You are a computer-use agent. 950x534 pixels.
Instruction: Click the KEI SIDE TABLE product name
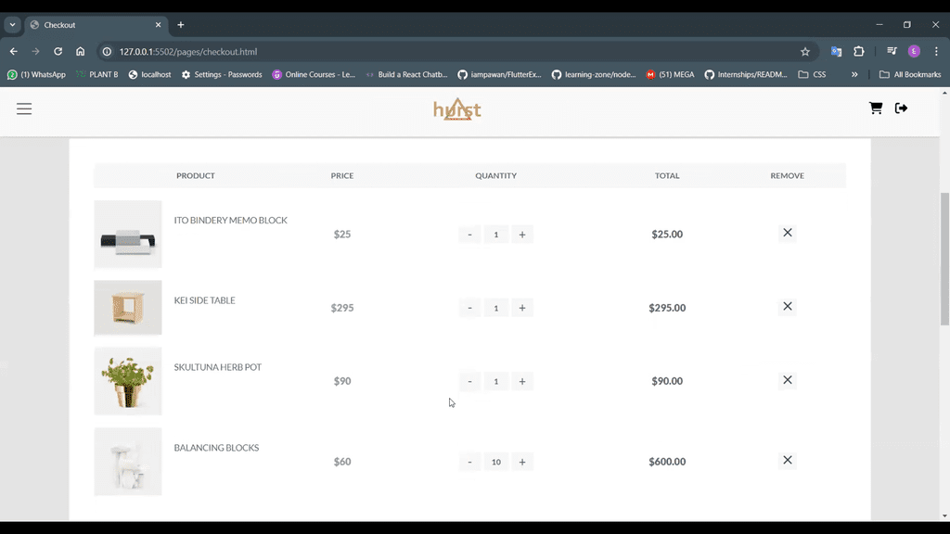pos(204,300)
